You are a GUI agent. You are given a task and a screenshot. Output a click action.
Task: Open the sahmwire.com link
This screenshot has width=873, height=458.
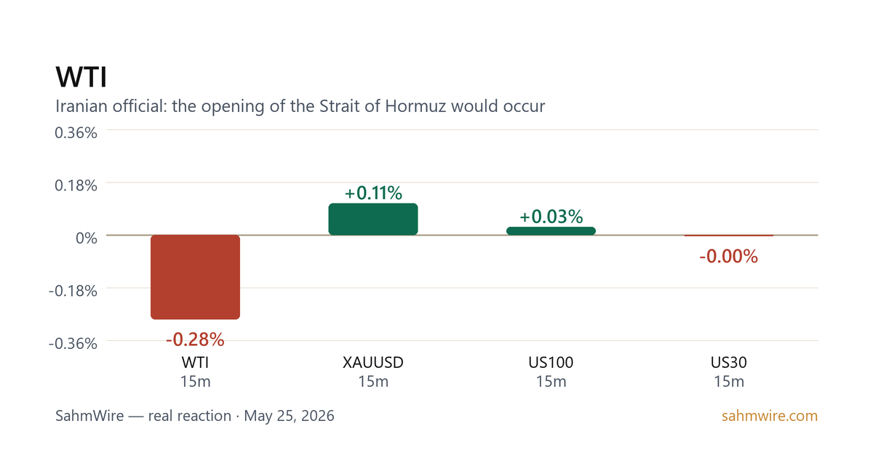[x=770, y=417]
